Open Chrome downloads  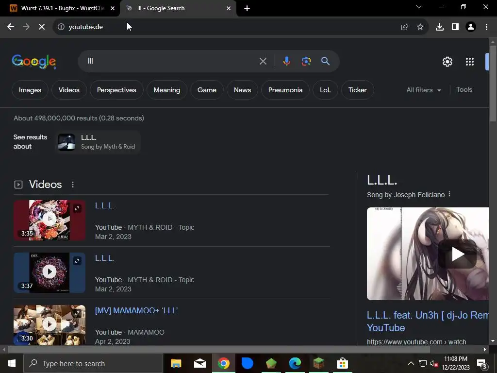440,27
